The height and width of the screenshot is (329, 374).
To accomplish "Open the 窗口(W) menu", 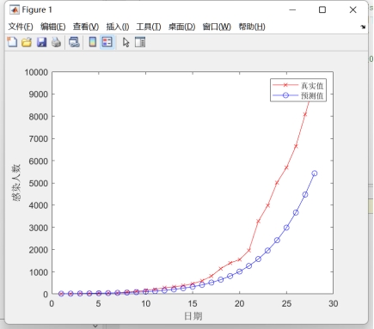I will coord(217,27).
